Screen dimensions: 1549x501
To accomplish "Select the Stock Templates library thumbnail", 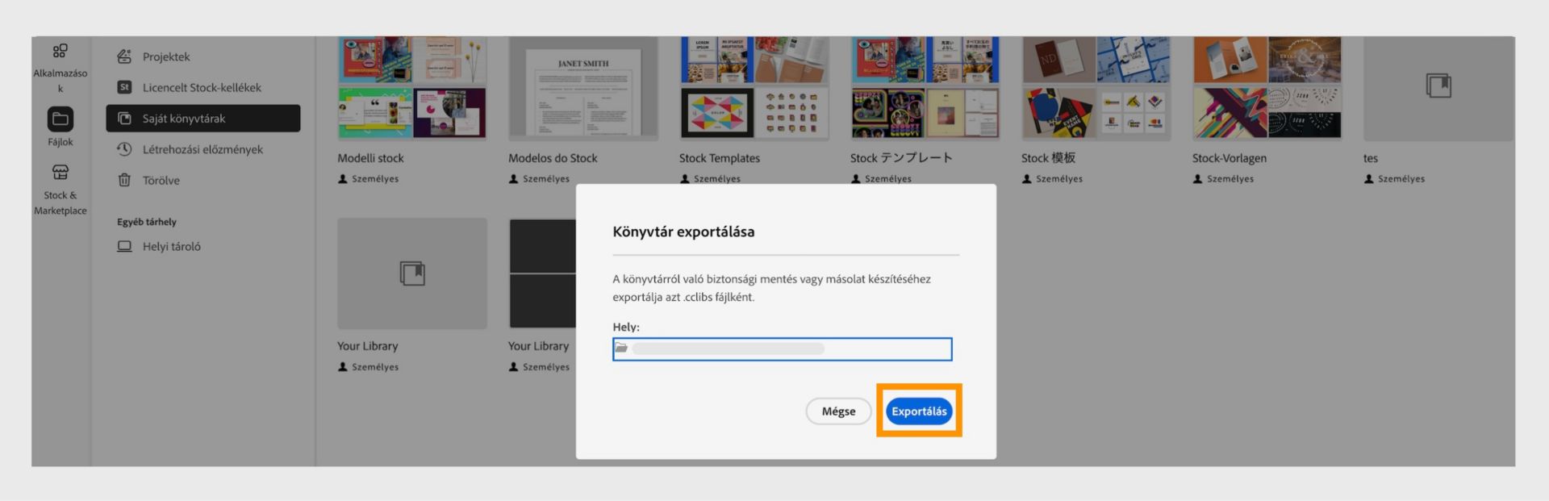I will [754, 88].
